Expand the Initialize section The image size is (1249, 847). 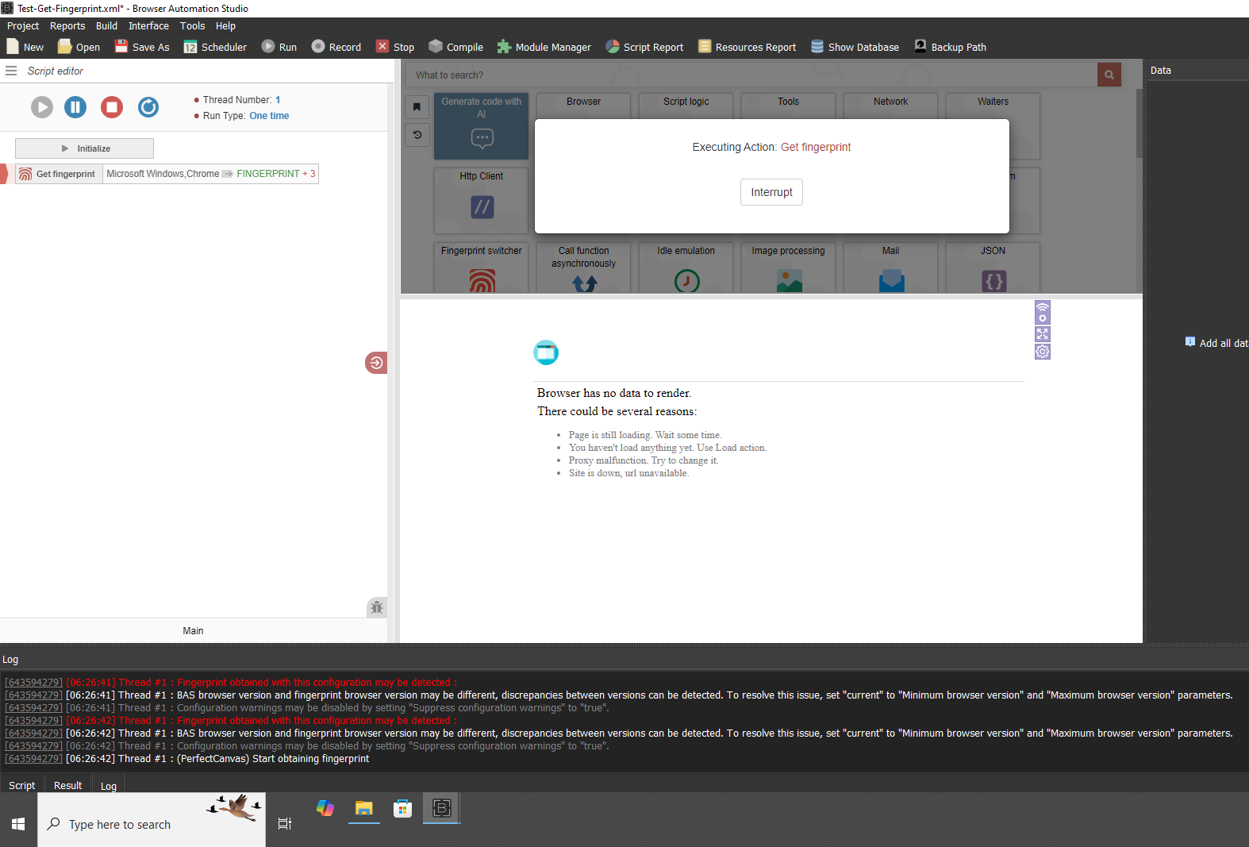(x=84, y=148)
